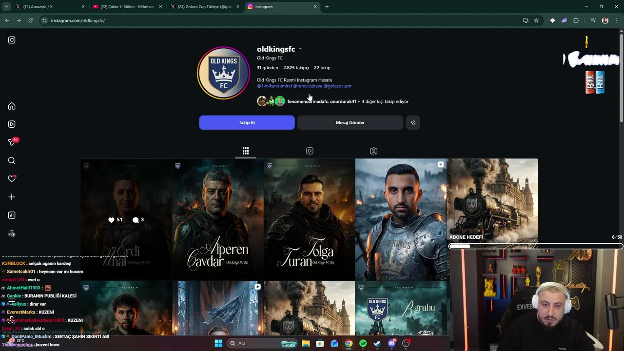Viewport: 624px width, 351px height.
Task: Open Steam from taskbar
Action: pos(377,343)
